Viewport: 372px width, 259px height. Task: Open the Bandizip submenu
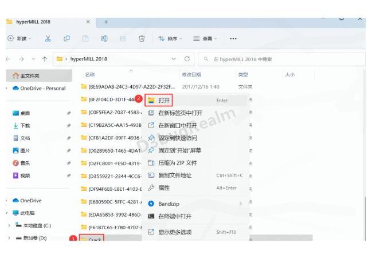[195, 204]
